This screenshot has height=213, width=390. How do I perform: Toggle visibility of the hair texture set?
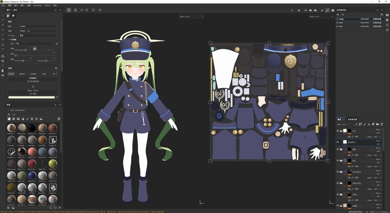[338, 26]
